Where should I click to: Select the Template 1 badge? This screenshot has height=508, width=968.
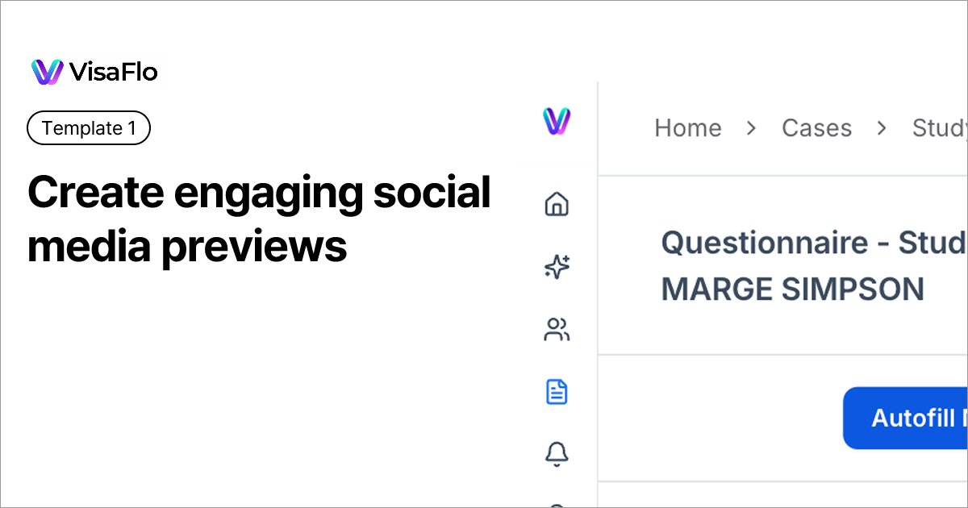(x=89, y=128)
